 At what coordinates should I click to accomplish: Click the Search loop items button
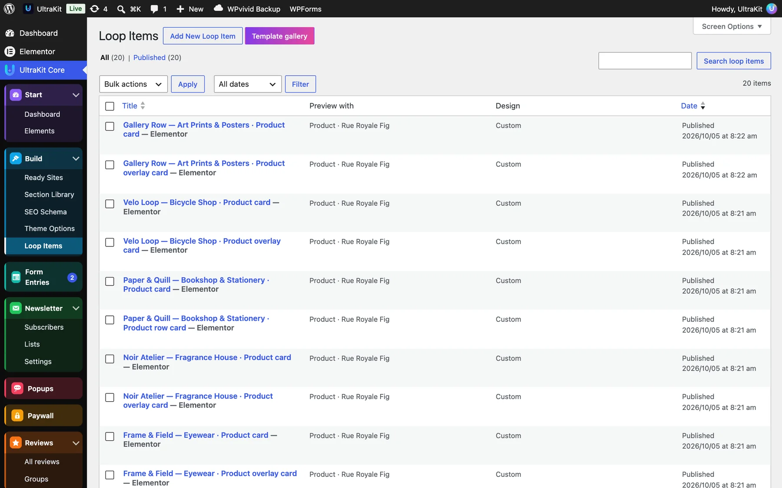(734, 61)
